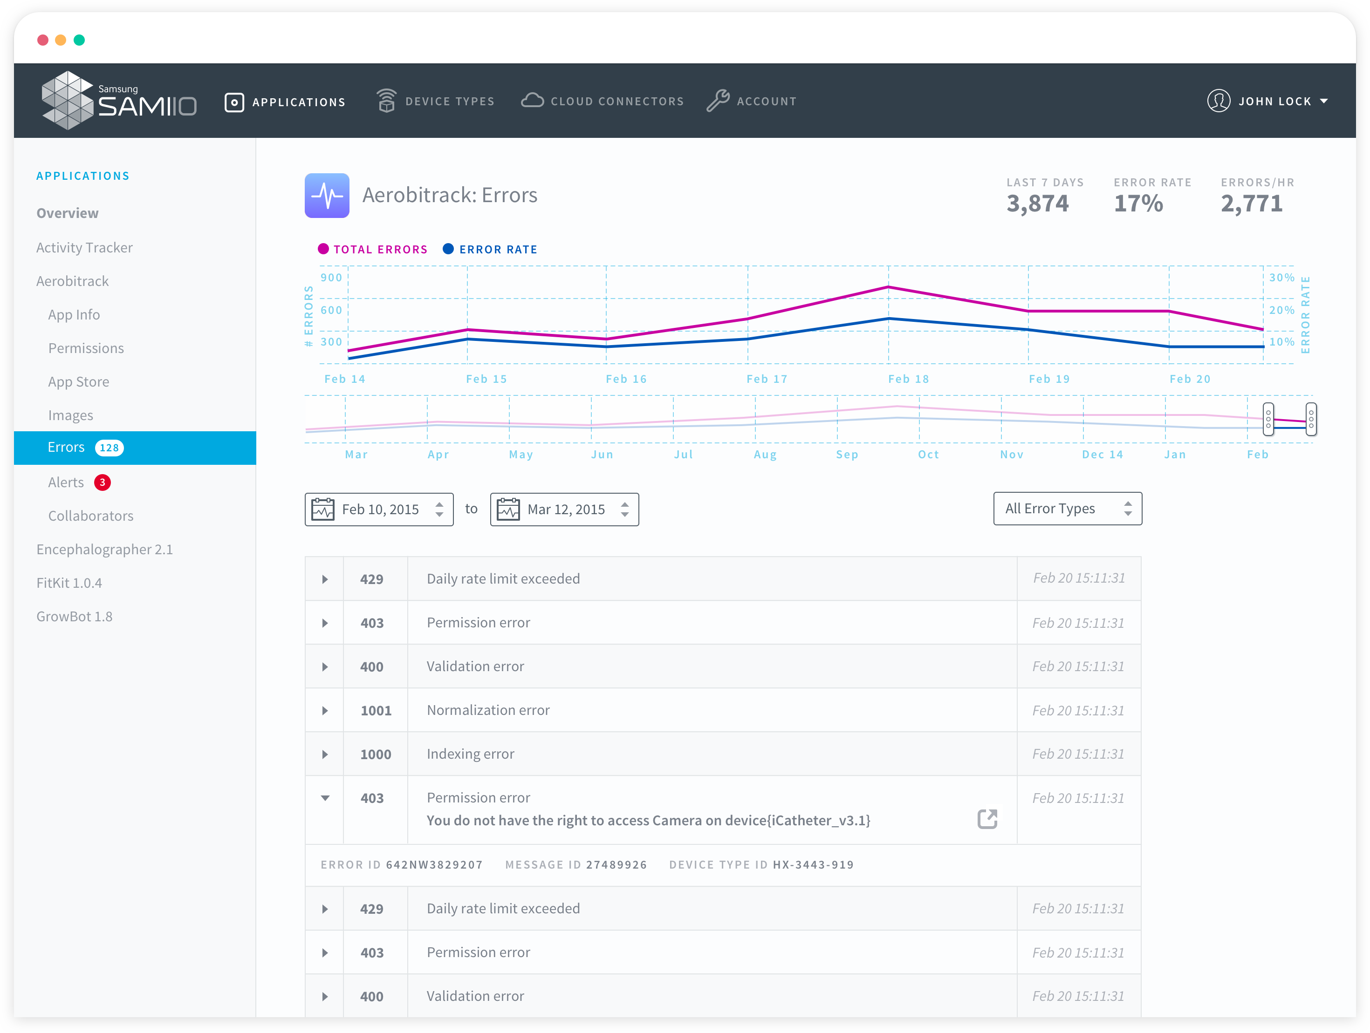Click the Account wrench icon
The height and width of the screenshot is (1033, 1370).
click(x=718, y=101)
